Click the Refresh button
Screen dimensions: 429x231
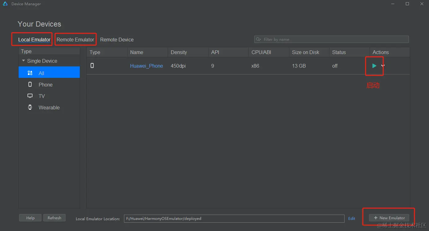point(54,218)
